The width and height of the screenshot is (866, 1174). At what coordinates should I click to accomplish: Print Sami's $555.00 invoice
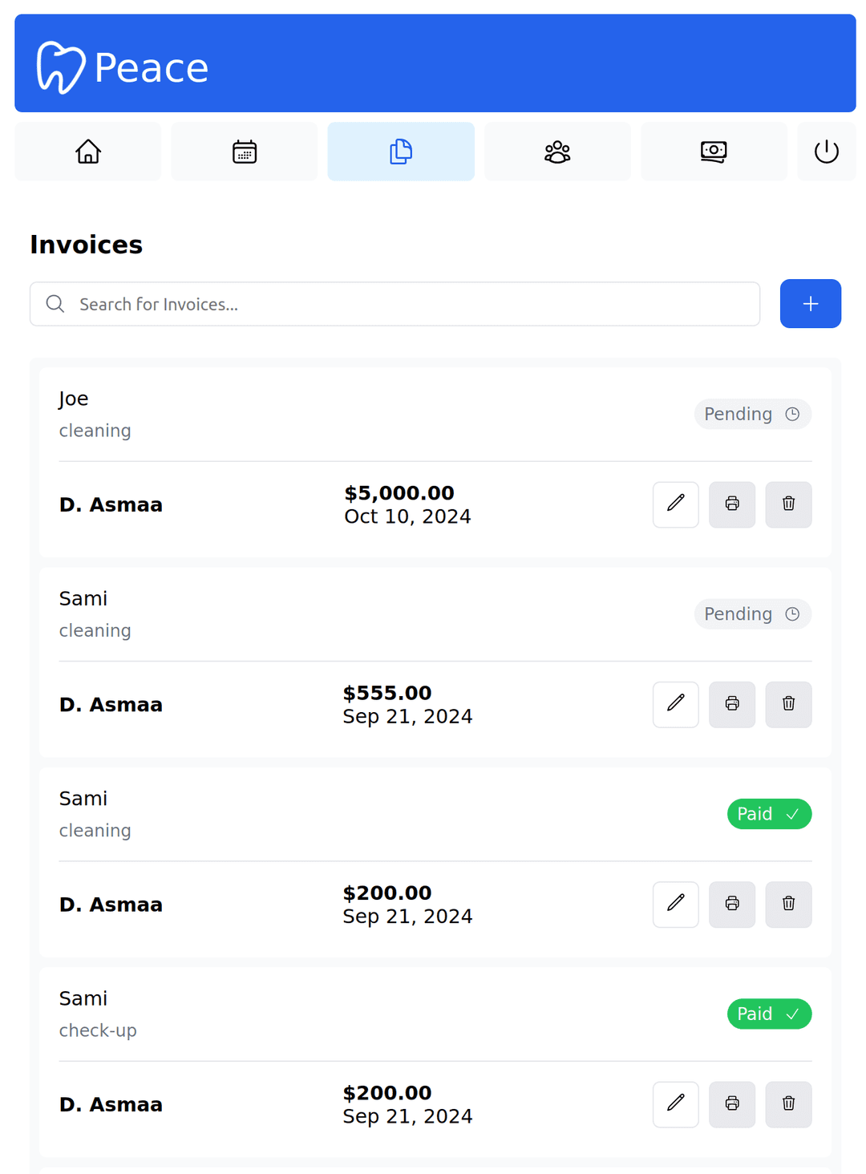pos(732,705)
